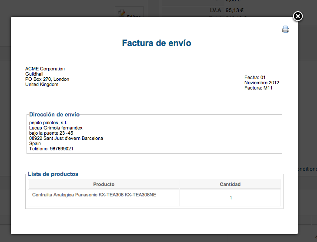
Task: Click the 'Guildhall' address line
Action: pos(34,74)
